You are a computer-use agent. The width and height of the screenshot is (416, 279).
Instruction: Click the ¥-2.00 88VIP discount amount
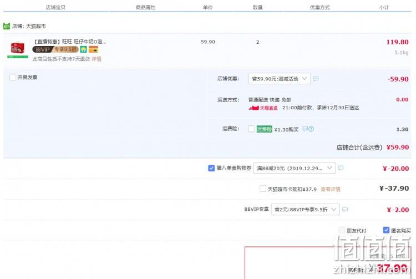pyautogui.click(x=398, y=210)
